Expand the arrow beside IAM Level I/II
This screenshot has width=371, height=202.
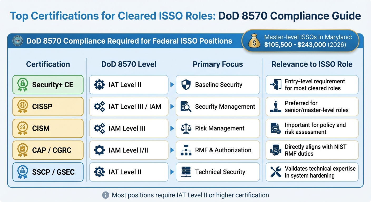pos(172,150)
